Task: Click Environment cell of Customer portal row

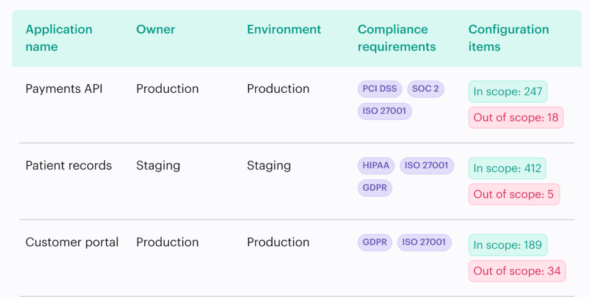Action: (x=278, y=242)
